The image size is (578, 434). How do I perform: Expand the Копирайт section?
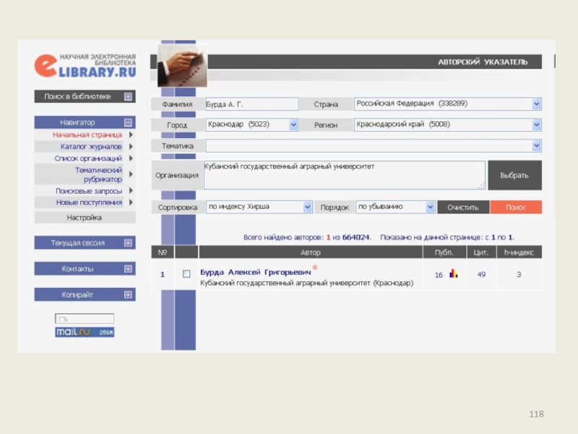pos(128,295)
